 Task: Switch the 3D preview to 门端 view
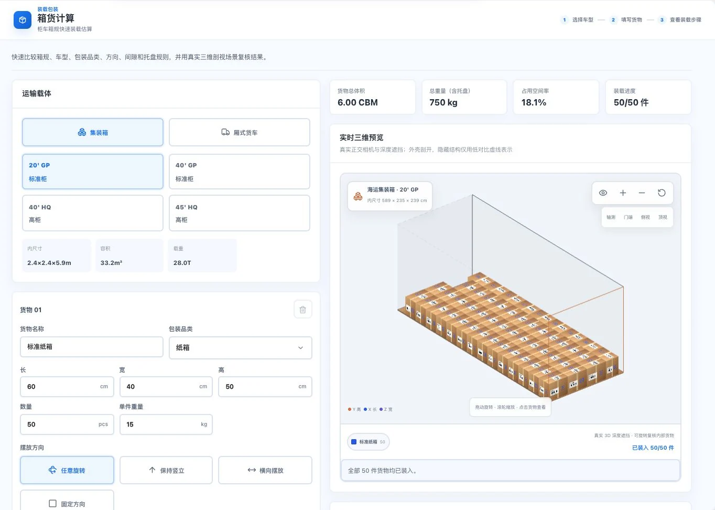(629, 217)
